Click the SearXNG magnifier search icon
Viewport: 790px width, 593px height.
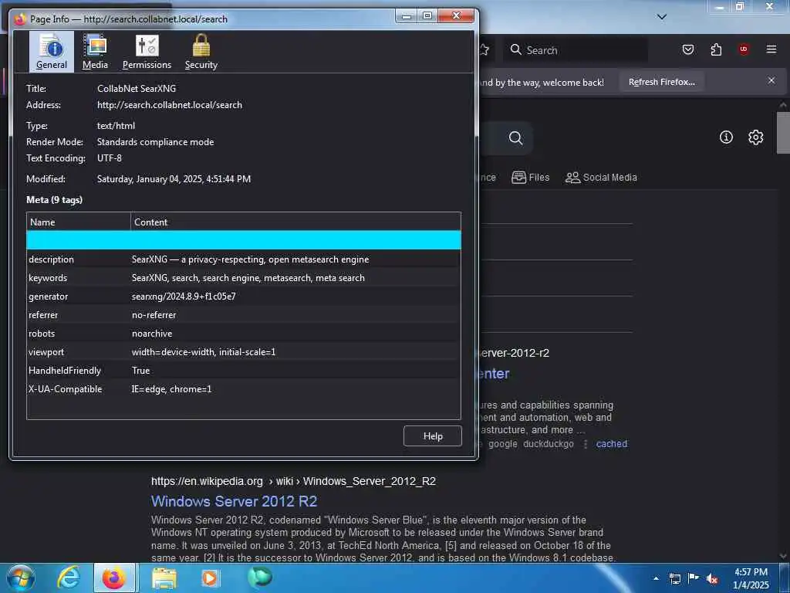515,138
